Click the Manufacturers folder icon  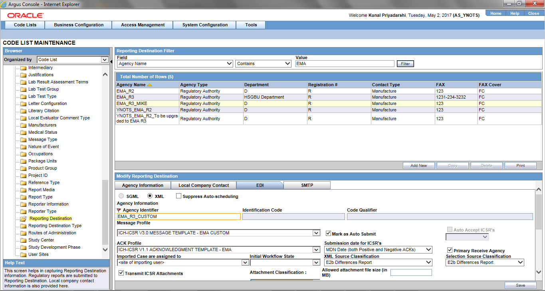click(23, 125)
